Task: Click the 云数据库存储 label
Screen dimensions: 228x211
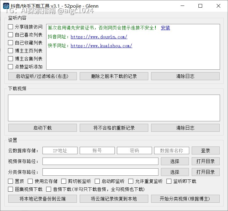Action: [23, 150]
